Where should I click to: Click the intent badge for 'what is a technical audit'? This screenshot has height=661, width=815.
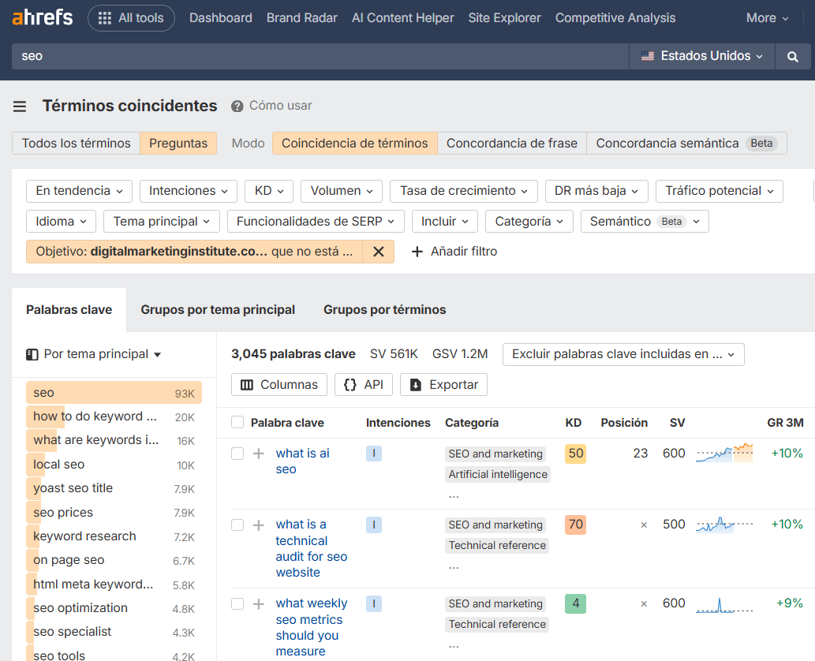pyautogui.click(x=374, y=525)
